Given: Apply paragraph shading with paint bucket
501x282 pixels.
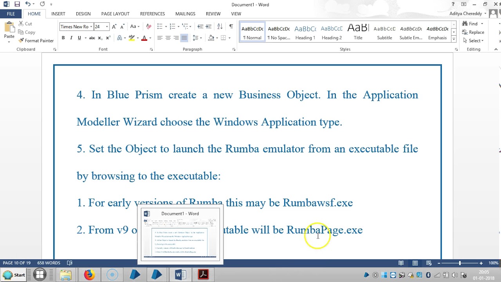Looking at the screenshot, I should (211, 38).
